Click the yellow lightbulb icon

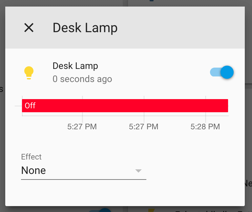29,73
